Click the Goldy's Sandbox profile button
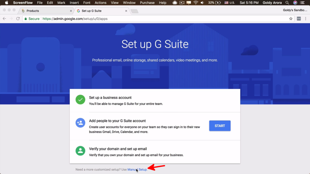The height and width of the screenshot is (174, 310). coord(295,10)
